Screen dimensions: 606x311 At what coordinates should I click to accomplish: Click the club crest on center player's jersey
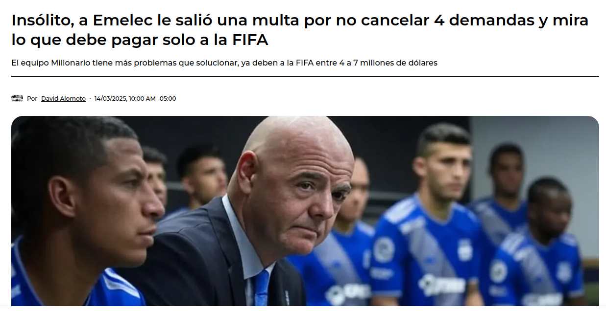[x=465, y=249]
